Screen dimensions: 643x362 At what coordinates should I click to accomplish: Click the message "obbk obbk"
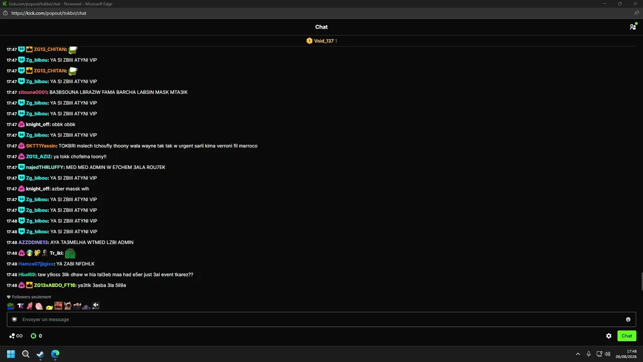(64, 124)
